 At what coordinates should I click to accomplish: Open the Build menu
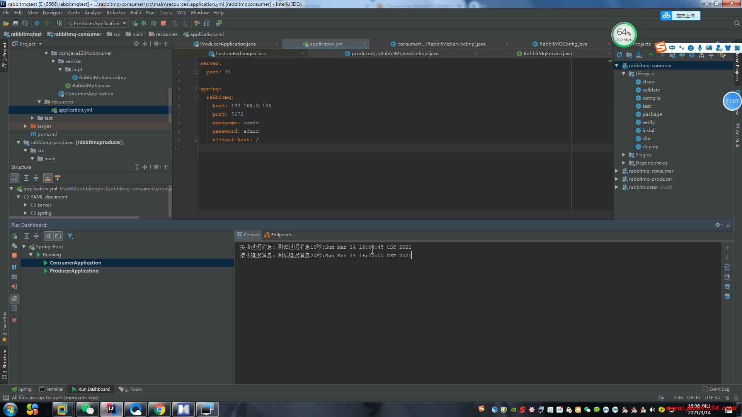tap(136, 13)
